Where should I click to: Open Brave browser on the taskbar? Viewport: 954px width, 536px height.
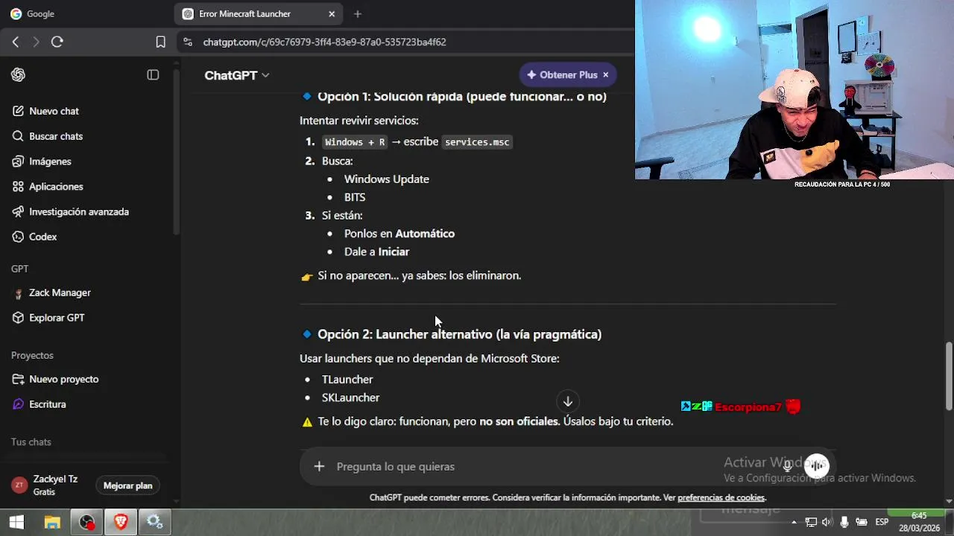point(121,523)
